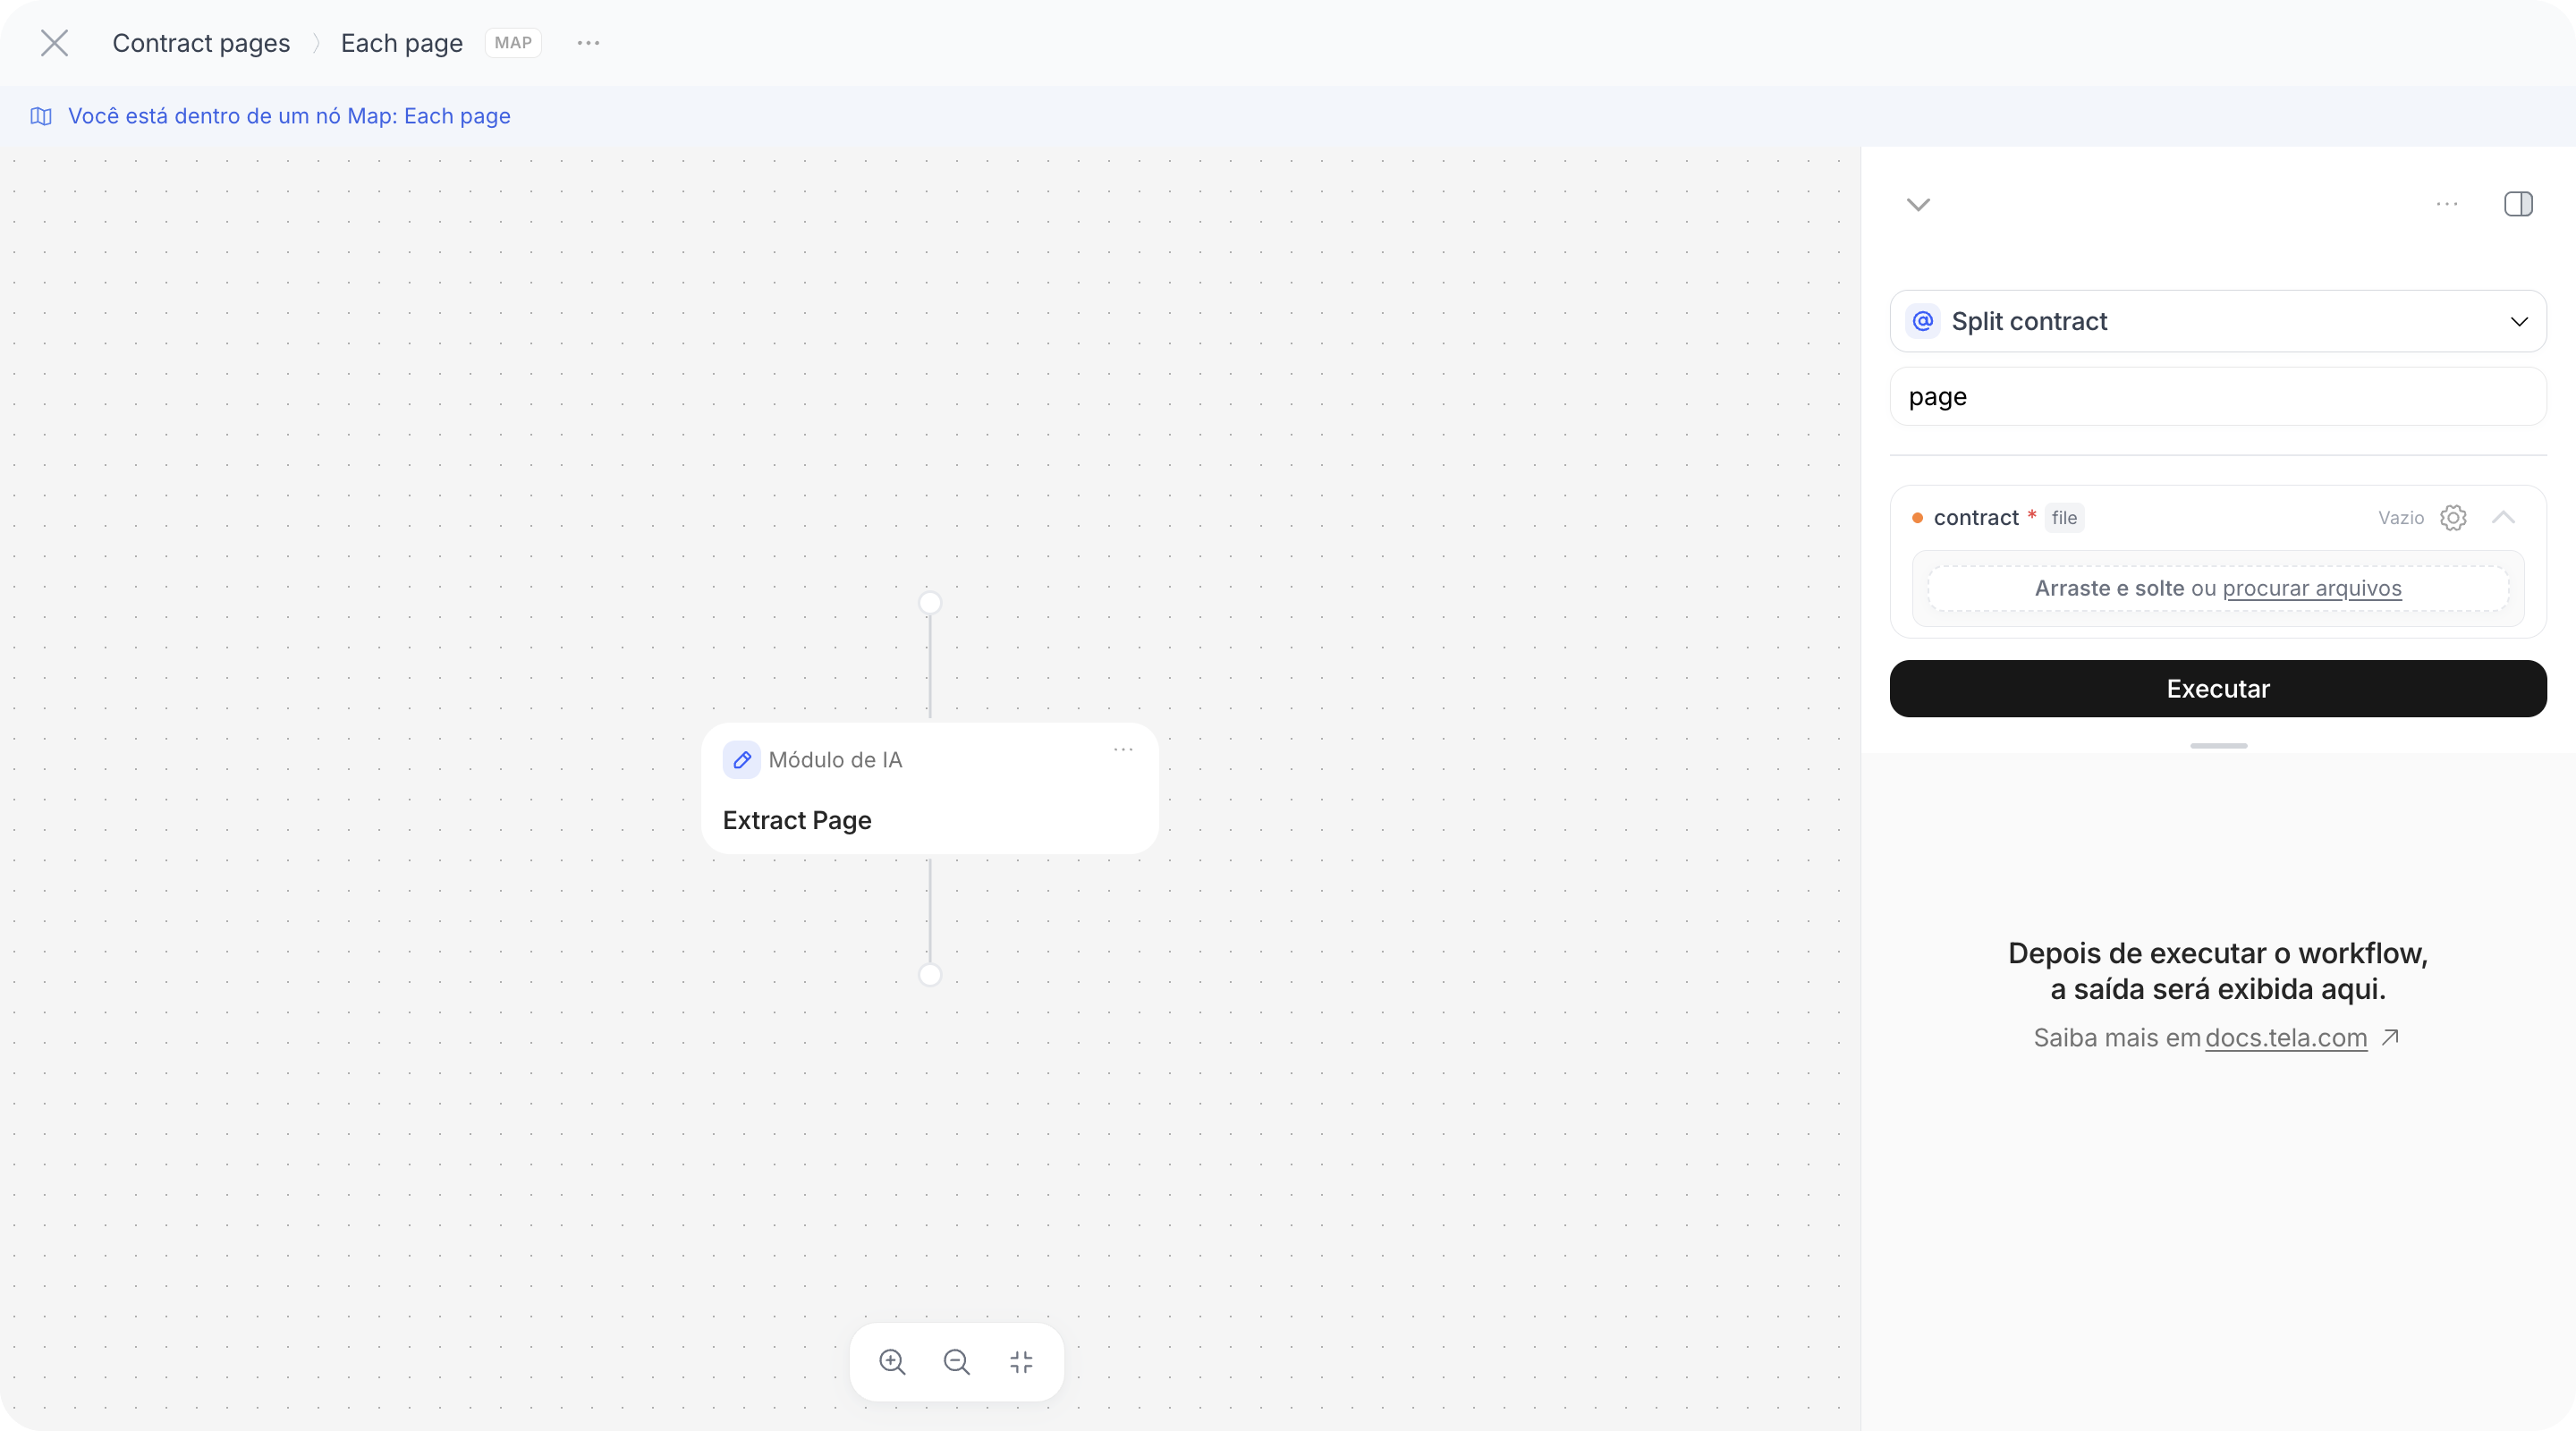Click the Each page breadcrumb label
The height and width of the screenshot is (1431, 2576).
pyautogui.click(x=401, y=43)
